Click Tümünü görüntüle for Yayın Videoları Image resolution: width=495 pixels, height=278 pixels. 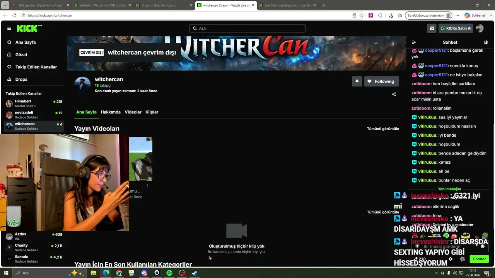coord(383,129)
